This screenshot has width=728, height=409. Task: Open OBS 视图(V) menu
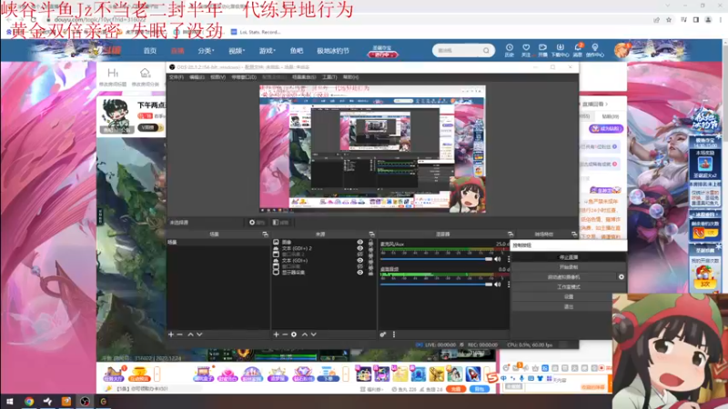click(217, 77)
